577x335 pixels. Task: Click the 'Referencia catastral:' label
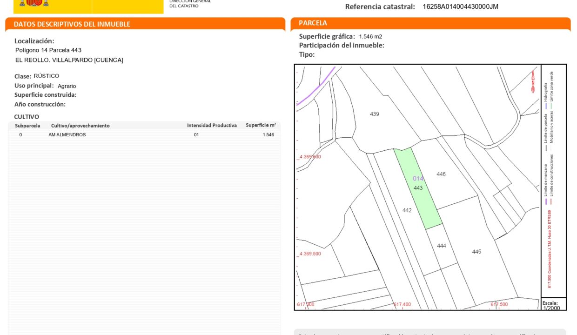pyautogui.click(x=380, y=7)
